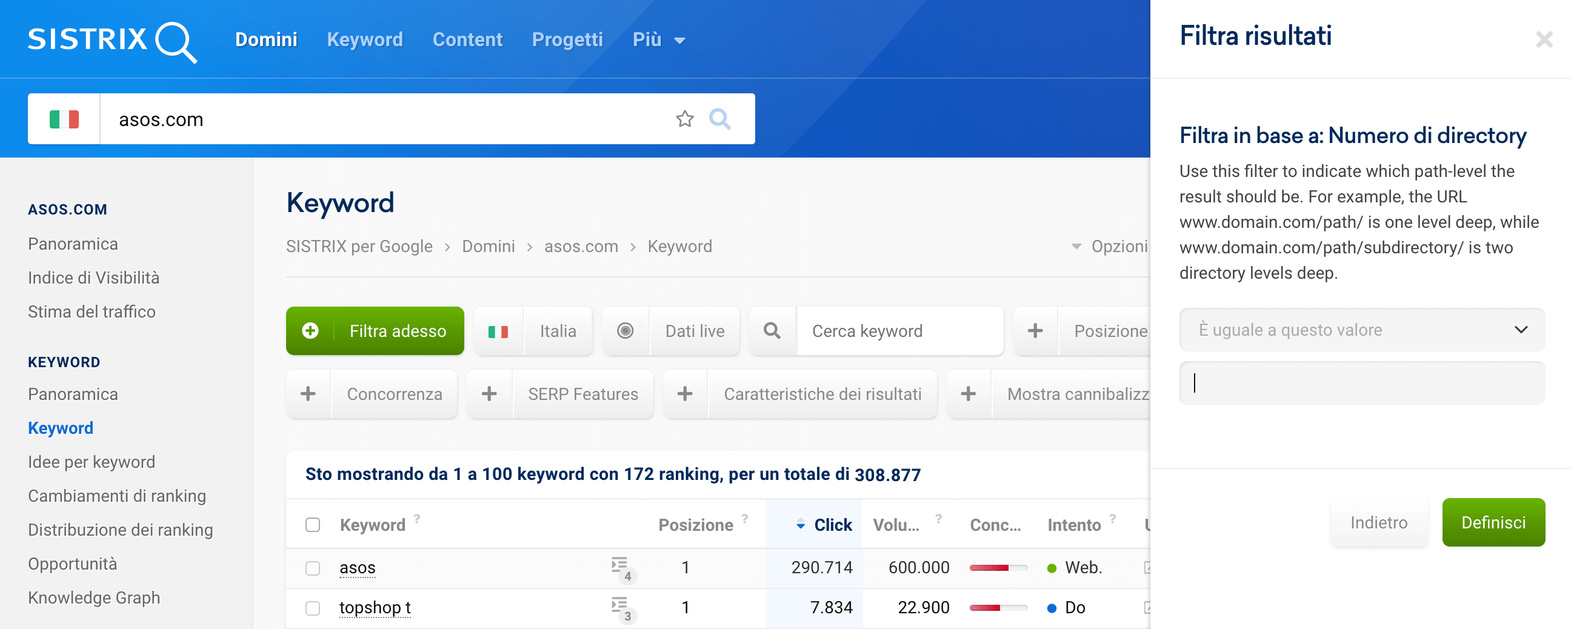This screenshot has height=629, width=1571.
Task: Select Distribuzione dei ranking in sidebar
Action: tap(121, 530)
